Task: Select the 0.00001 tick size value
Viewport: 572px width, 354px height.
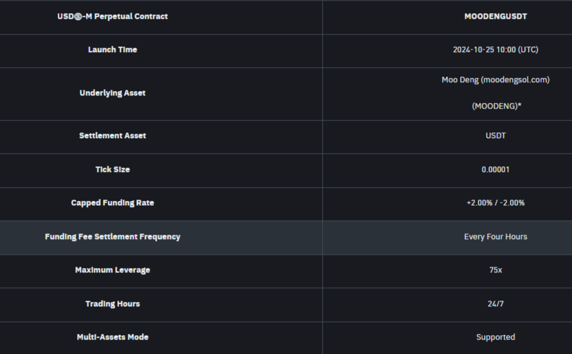Action: point(495,169)
